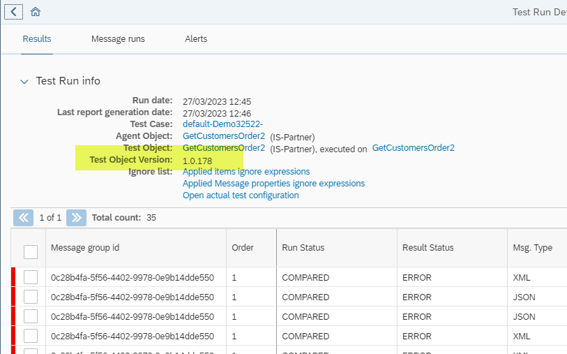Open Applied Message properties ignore expressions
Viewport: 567px width, 354px height.
point(274,184)
